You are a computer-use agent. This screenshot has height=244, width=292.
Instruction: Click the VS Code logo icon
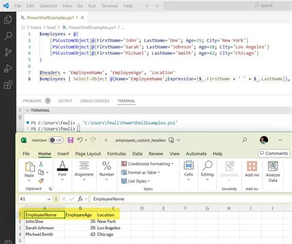[x=6, y=6]
